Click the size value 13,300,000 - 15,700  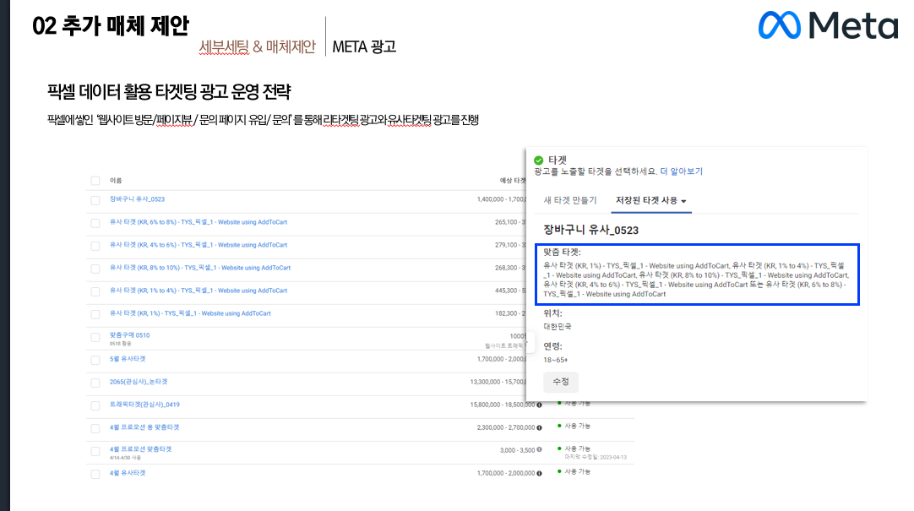coord(498,382)
